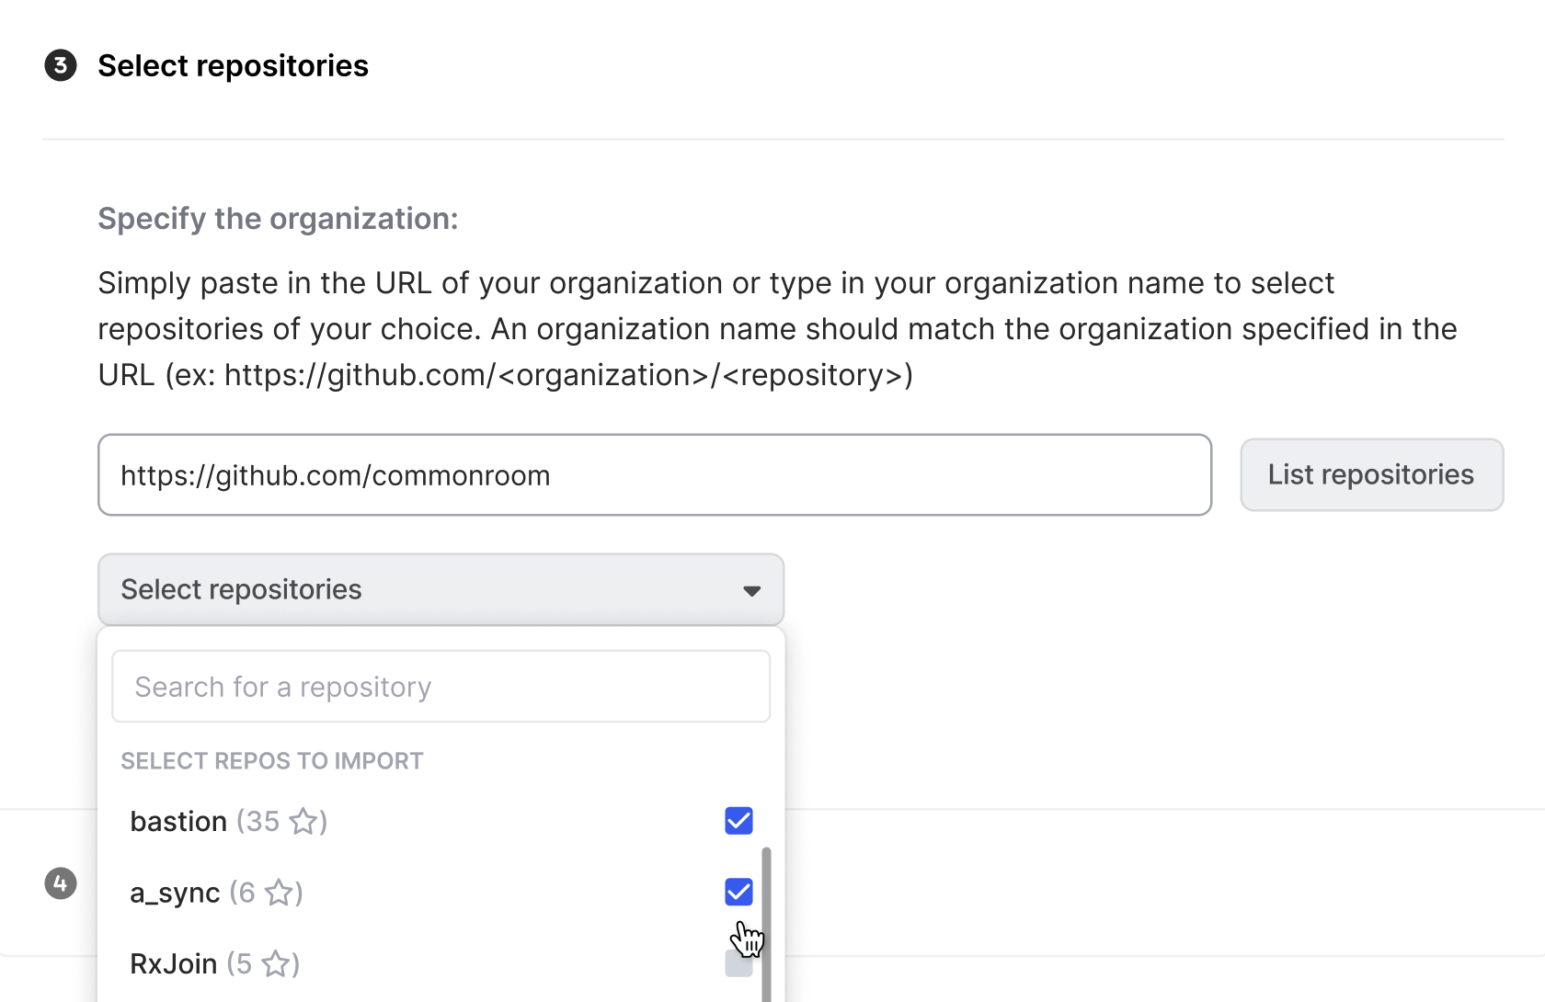Focus the organization URL input field
The width and height of the screenshot is (1545, 1002).
point(654,475)
